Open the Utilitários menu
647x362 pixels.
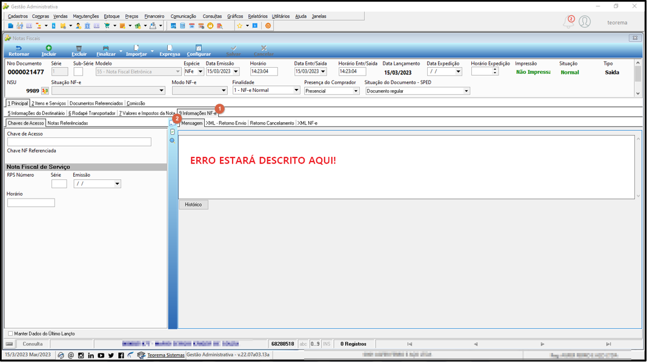pyautogui.click(x=280, y=16)
